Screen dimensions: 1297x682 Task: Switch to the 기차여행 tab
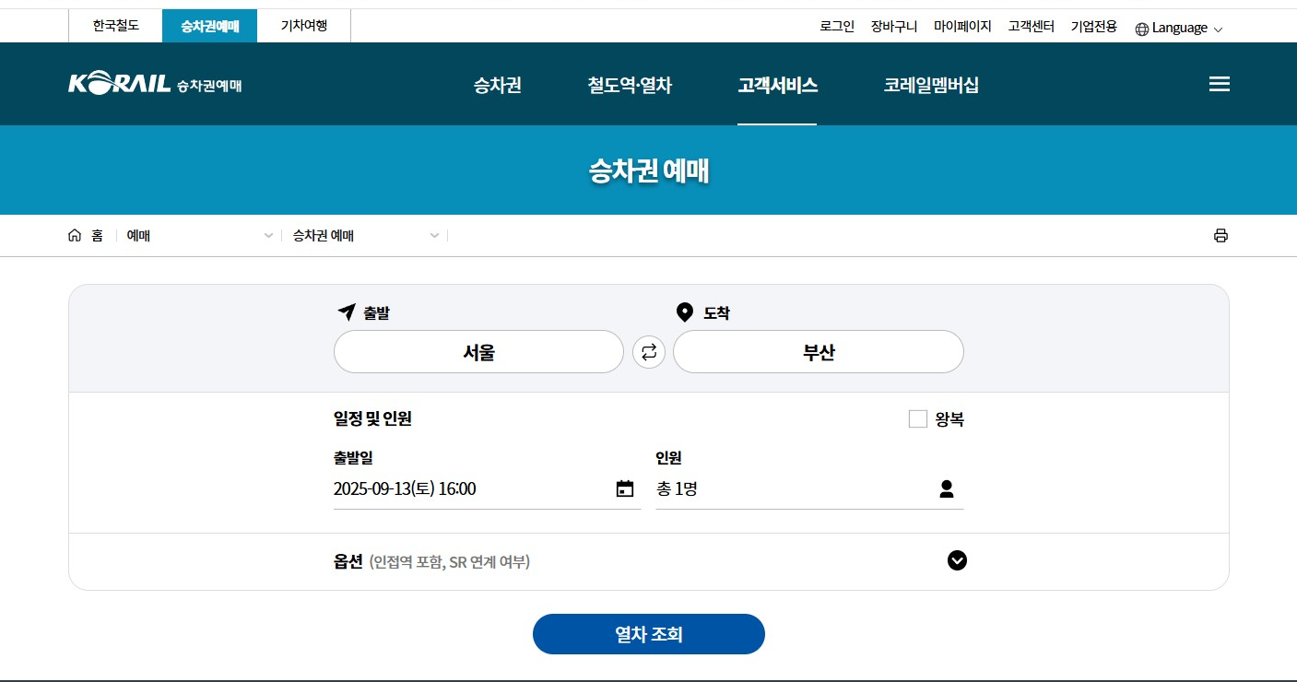click(305, 25)
